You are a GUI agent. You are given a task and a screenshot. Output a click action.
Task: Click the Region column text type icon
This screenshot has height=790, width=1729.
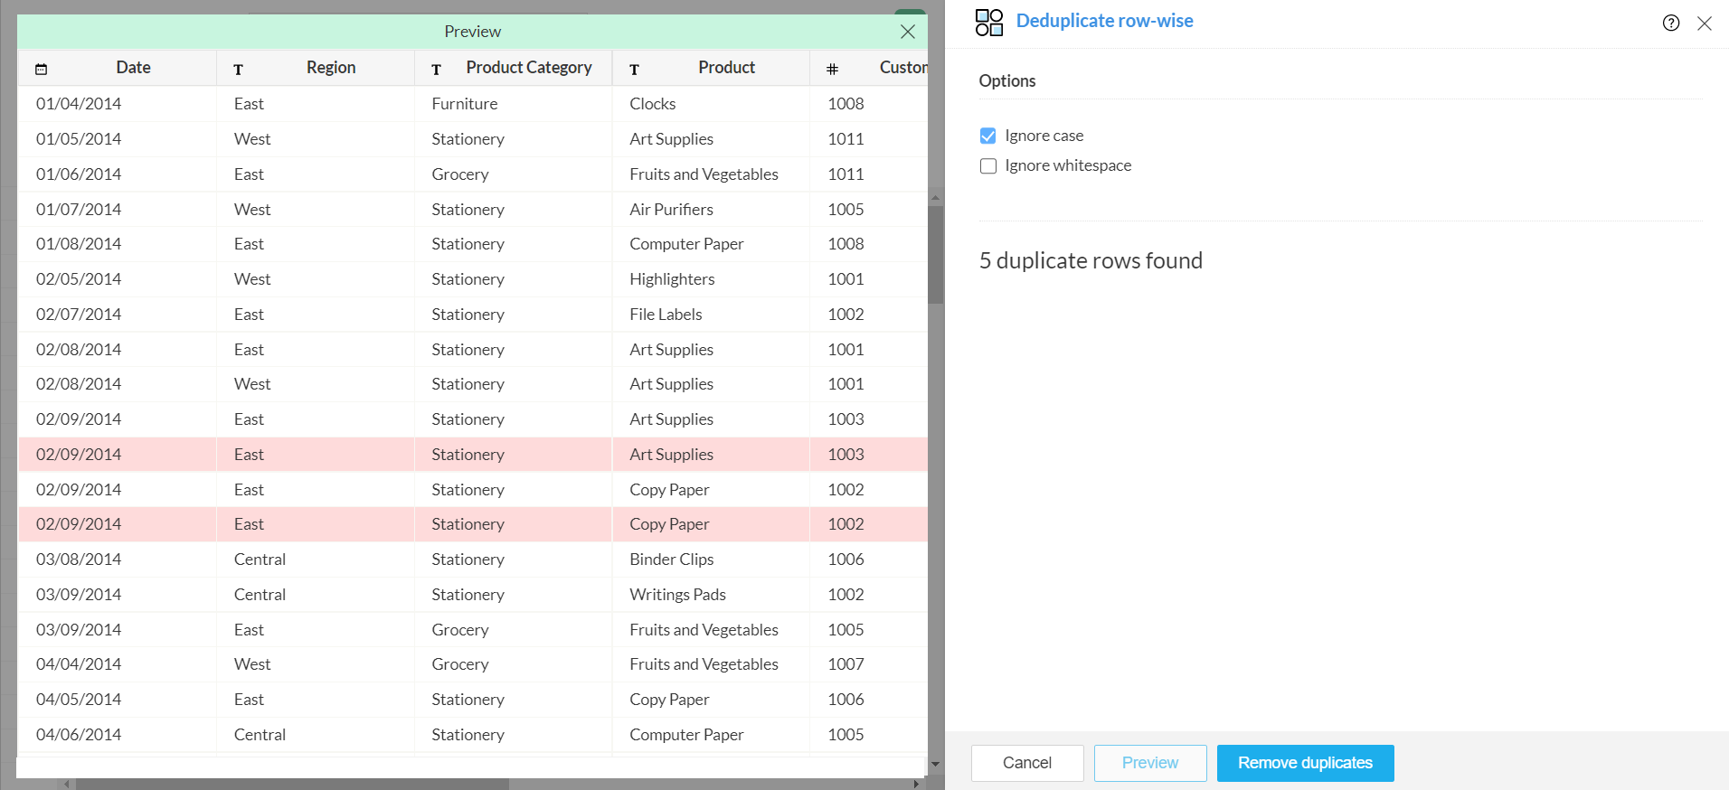(239, 70)
